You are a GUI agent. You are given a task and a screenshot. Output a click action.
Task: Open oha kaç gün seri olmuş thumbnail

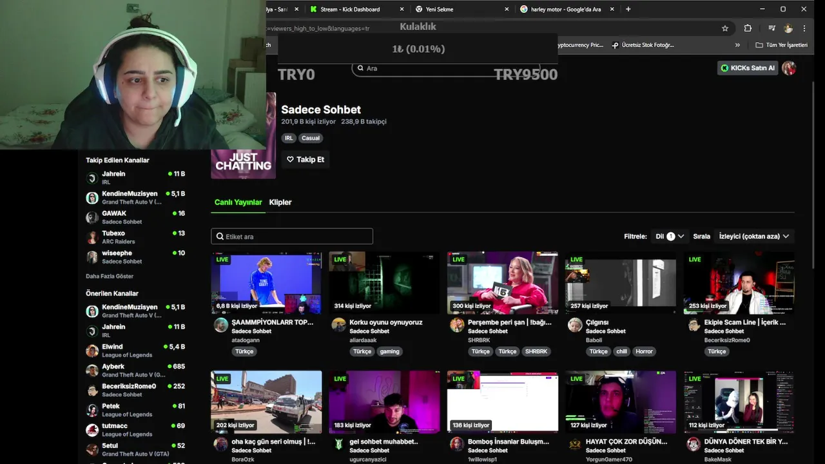266,402
